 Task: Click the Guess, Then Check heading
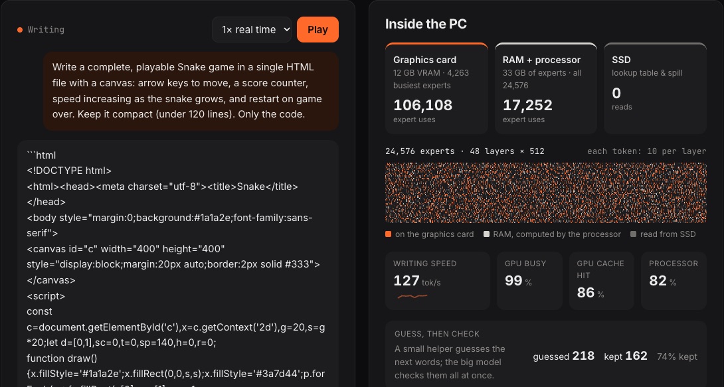(x=437, y=334)
